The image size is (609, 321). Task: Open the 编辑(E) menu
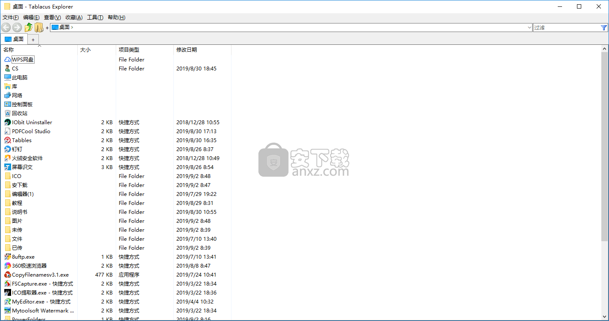[31, 18]
